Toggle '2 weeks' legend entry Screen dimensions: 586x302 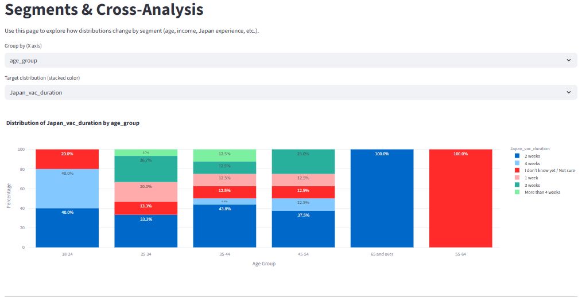pos(532,156)
